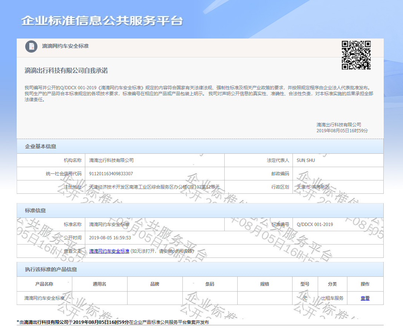Click the 企业标准信息公共服务平台 site title
The height and width of the screenshot is (329, 403).
tap(102, 20)
